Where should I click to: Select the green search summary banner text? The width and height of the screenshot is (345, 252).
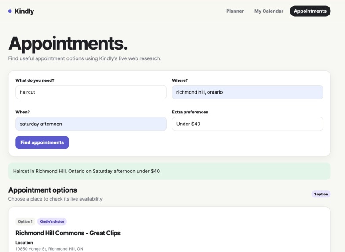pyautogui.click(x=86, y=171)
